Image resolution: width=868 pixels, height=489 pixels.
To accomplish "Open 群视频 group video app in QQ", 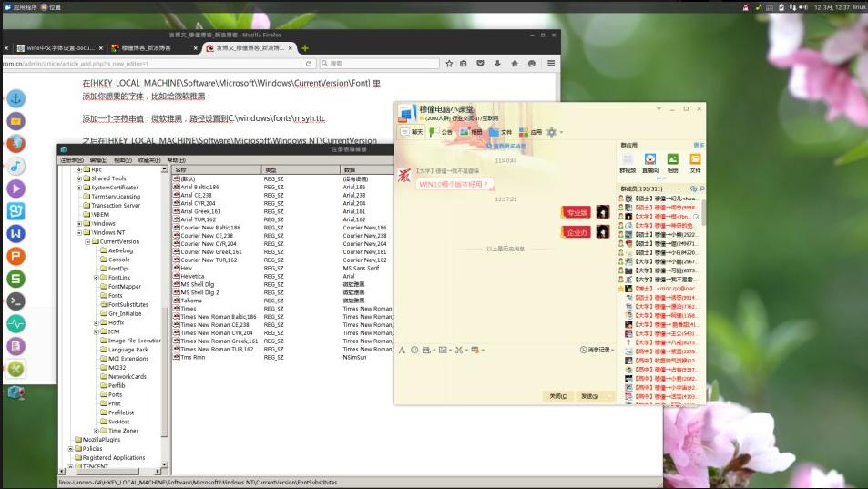I will [x=628, y=163].
